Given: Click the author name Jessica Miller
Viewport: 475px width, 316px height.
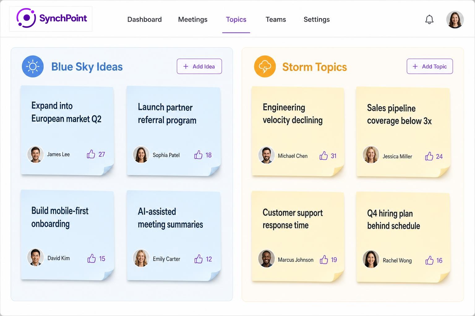Looking at the screenshot, I should pos(397,156).
